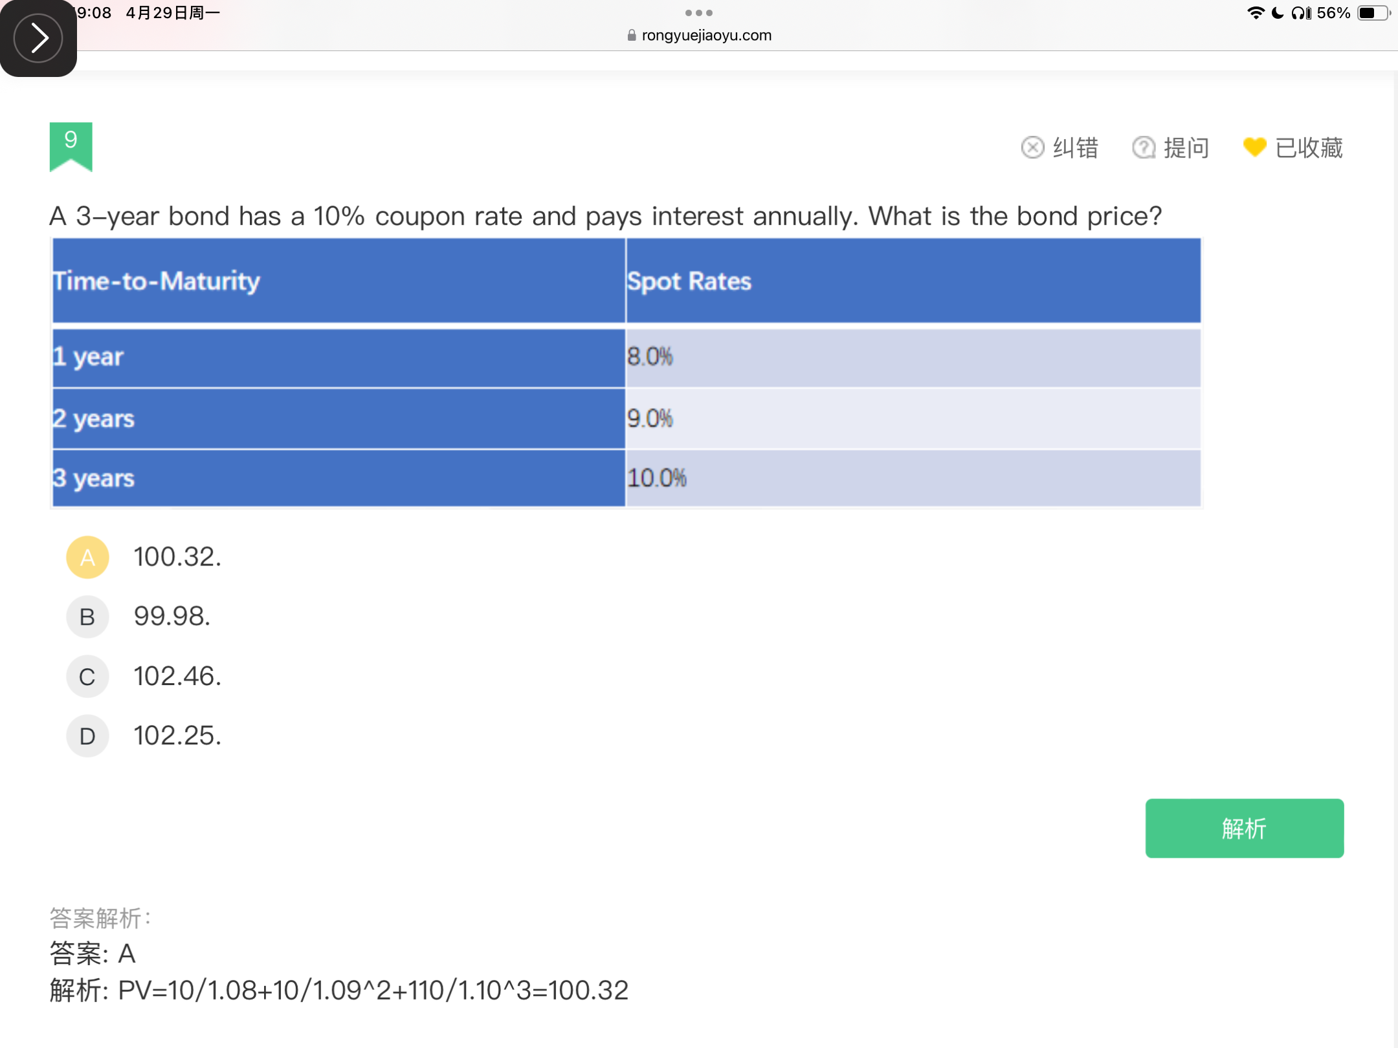Viewport: 1398px width, 1048px height.
Task: Tap the battery indicator icon
Action: [1373, 13]
